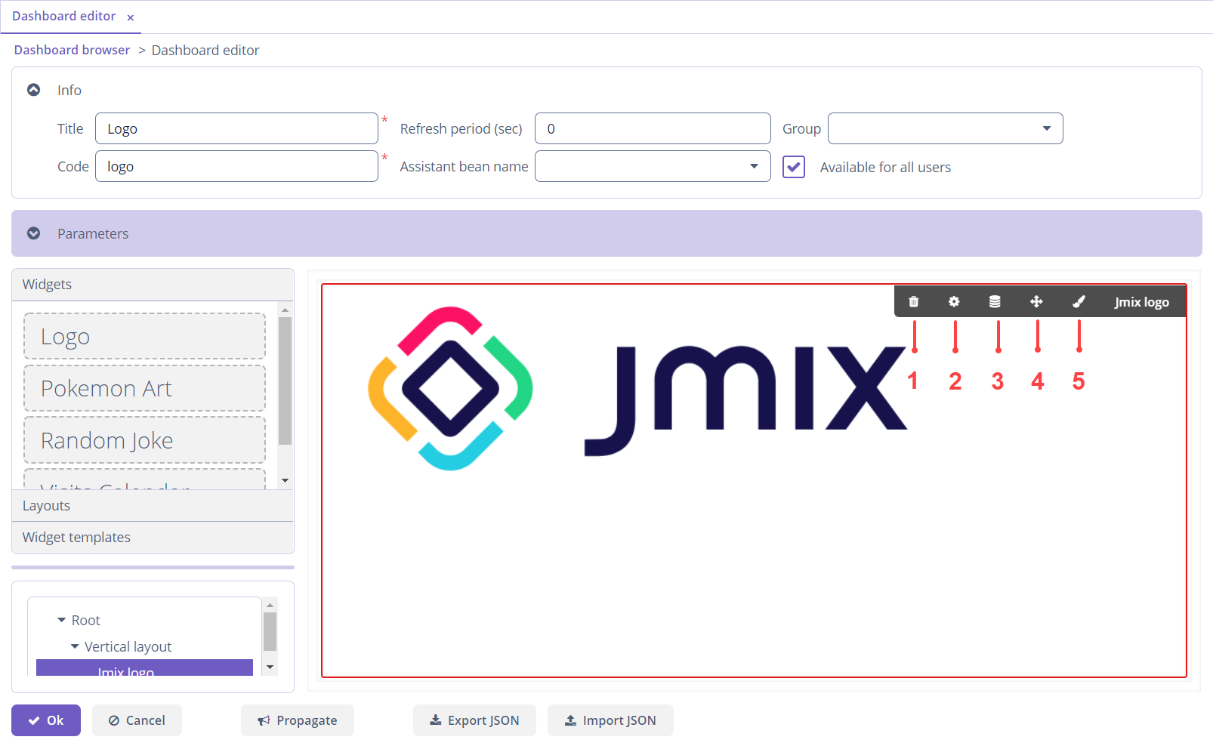The image size is (1213, 746).
Task: Open widget settings via gear icon
Action: (x=954, y=301)
